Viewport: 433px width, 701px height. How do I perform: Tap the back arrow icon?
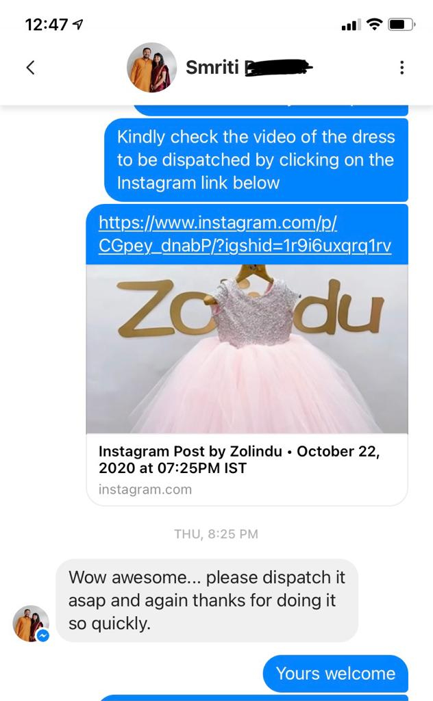coord(30,68)
